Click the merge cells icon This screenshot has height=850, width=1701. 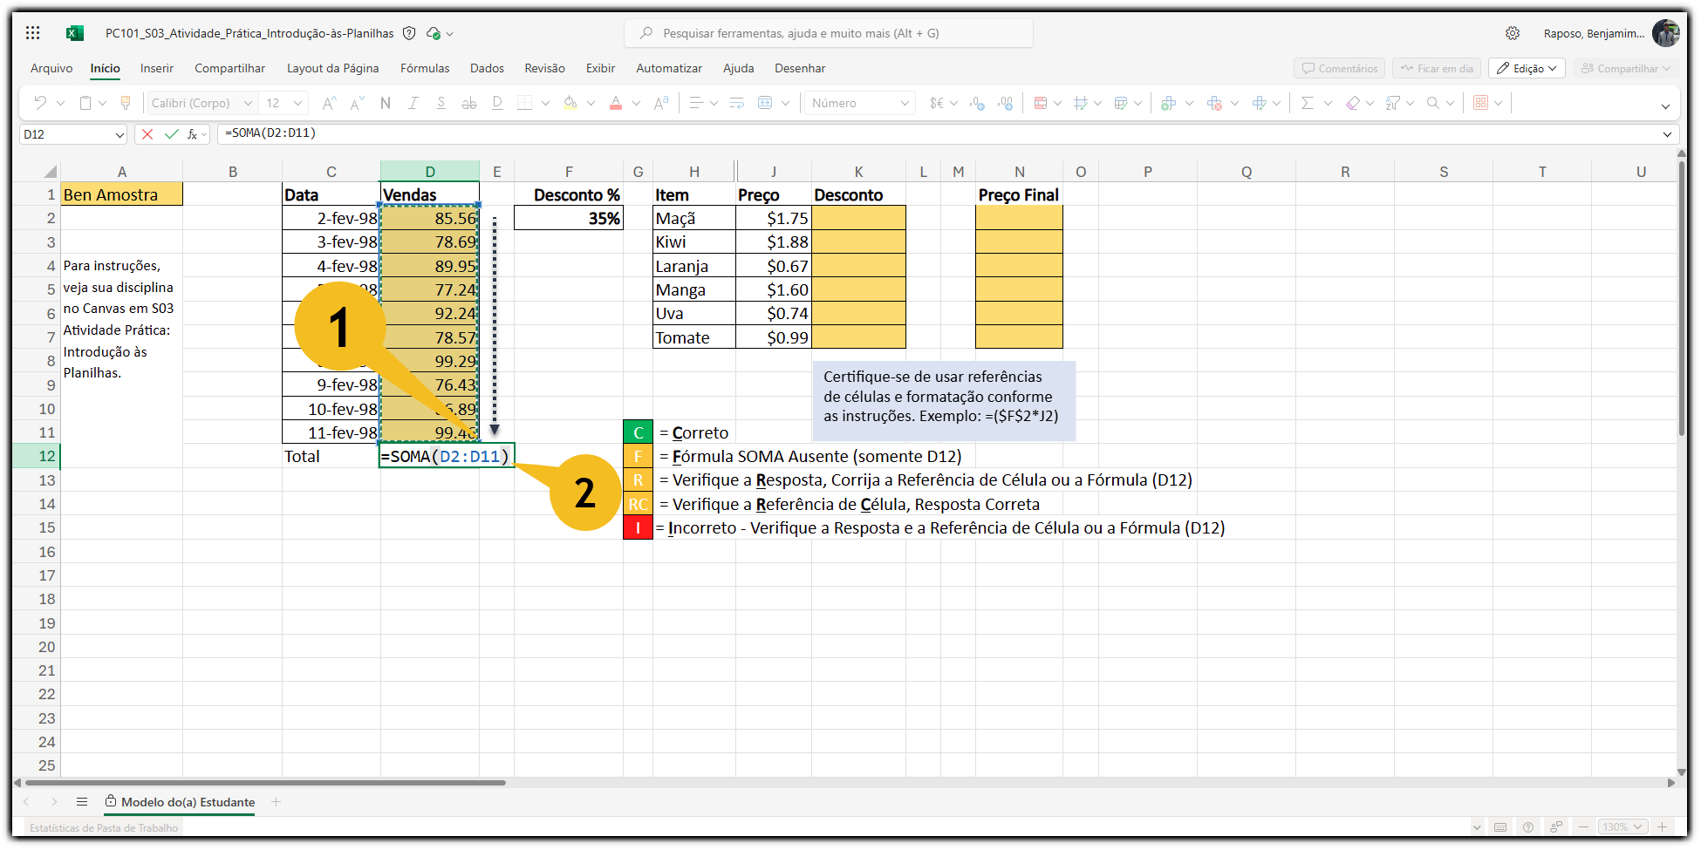(x=765, y=103)
